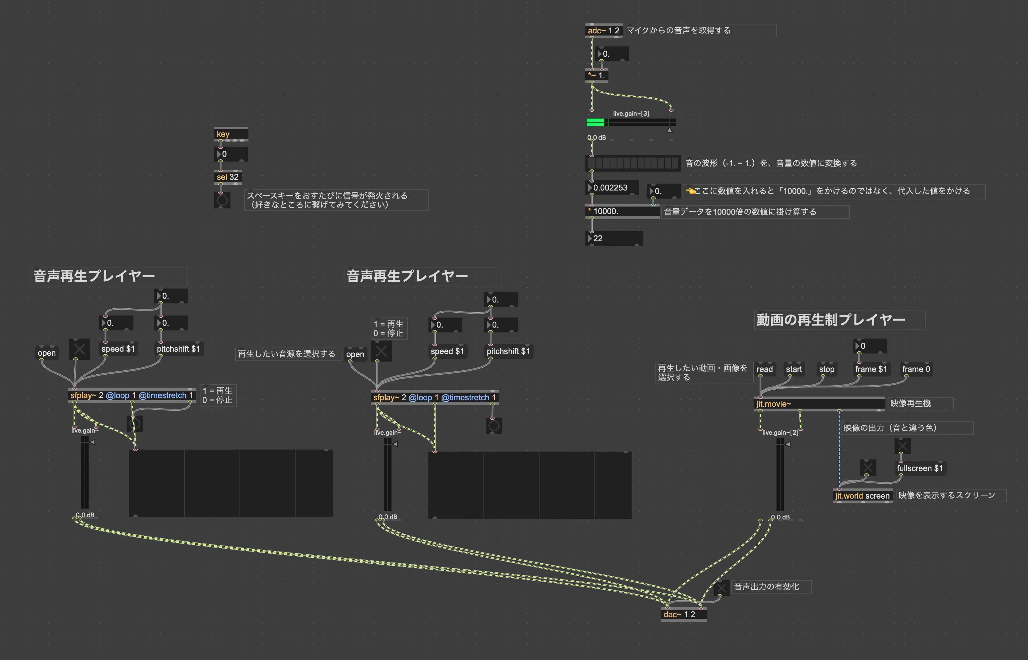Toggle playback on the second audio player next to '1 = 再生' comment
The height and width of the screenshot is (660, 1028).
tap(381, 351)
